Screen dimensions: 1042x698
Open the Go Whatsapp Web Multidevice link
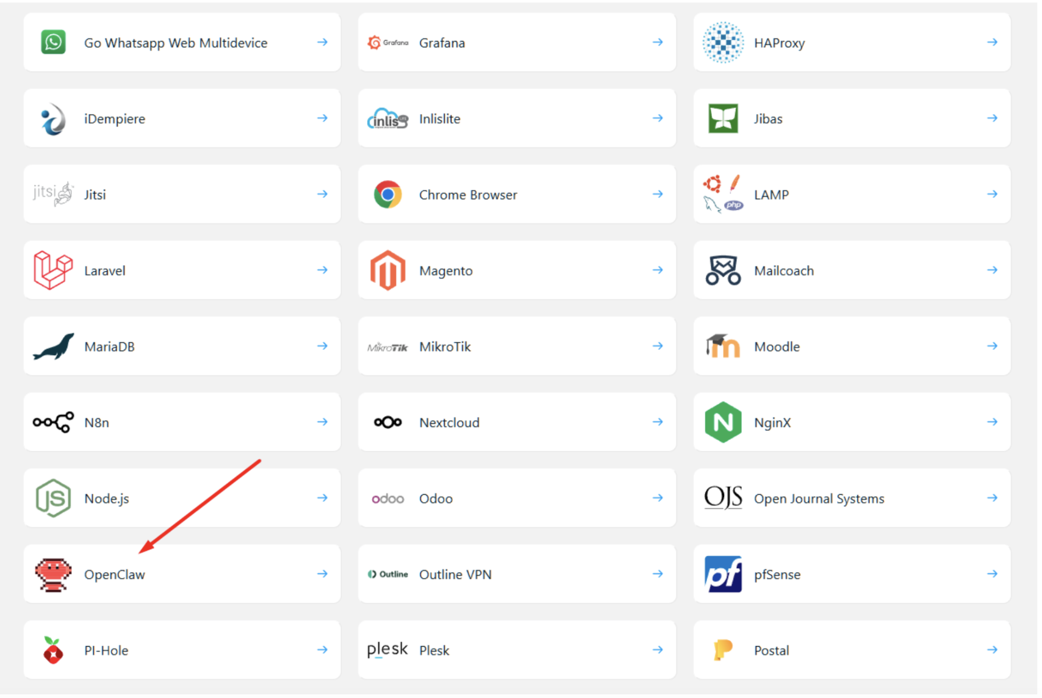click(182, 42)
